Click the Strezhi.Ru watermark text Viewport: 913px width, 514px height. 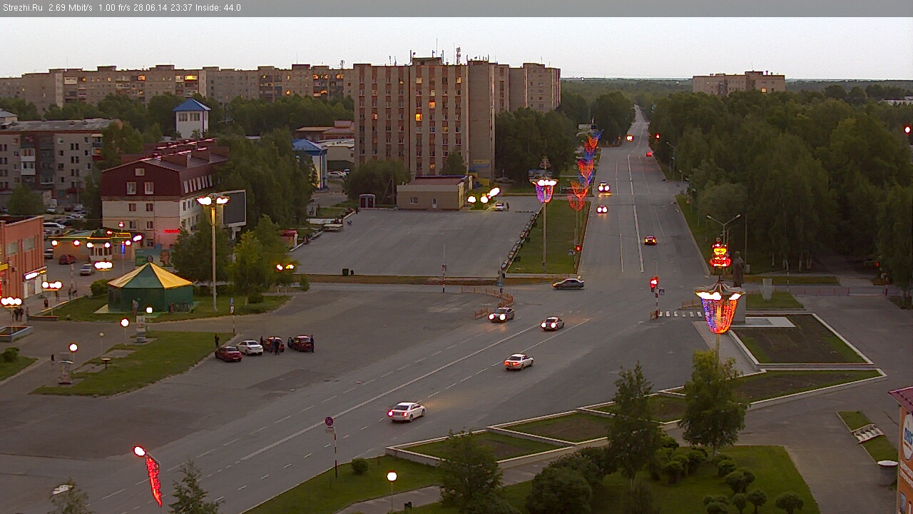point(23,8)
